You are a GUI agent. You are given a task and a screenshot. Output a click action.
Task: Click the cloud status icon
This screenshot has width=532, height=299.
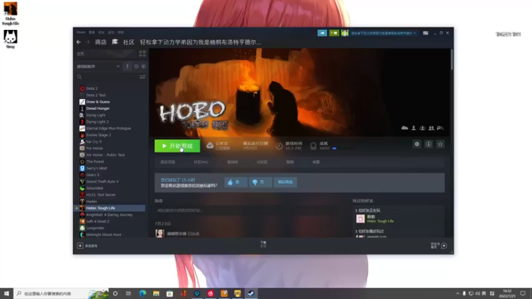coord(210,146)
